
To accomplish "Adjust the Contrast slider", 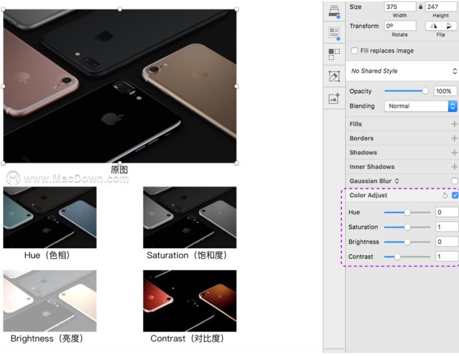I will pyautogui.click(x=407, y=257).
